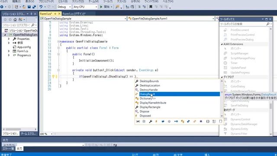The height and width of the screenshot is (156, 277).
Task: Click the Solution Explorer search magnifier
Action: point(33,25)
